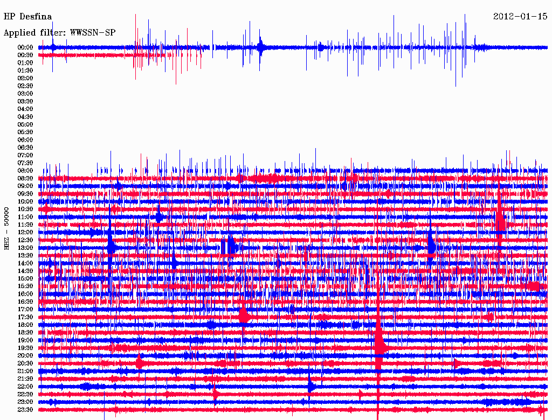Image resolution: width=552 pixels, height=420 pixels.
Task: Click the 04:30 time label
Action: (25, 117)
